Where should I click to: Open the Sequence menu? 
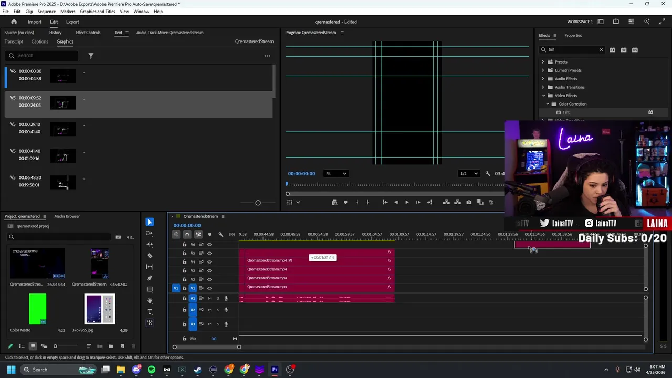pyautogui.click(x=47, y=12)
